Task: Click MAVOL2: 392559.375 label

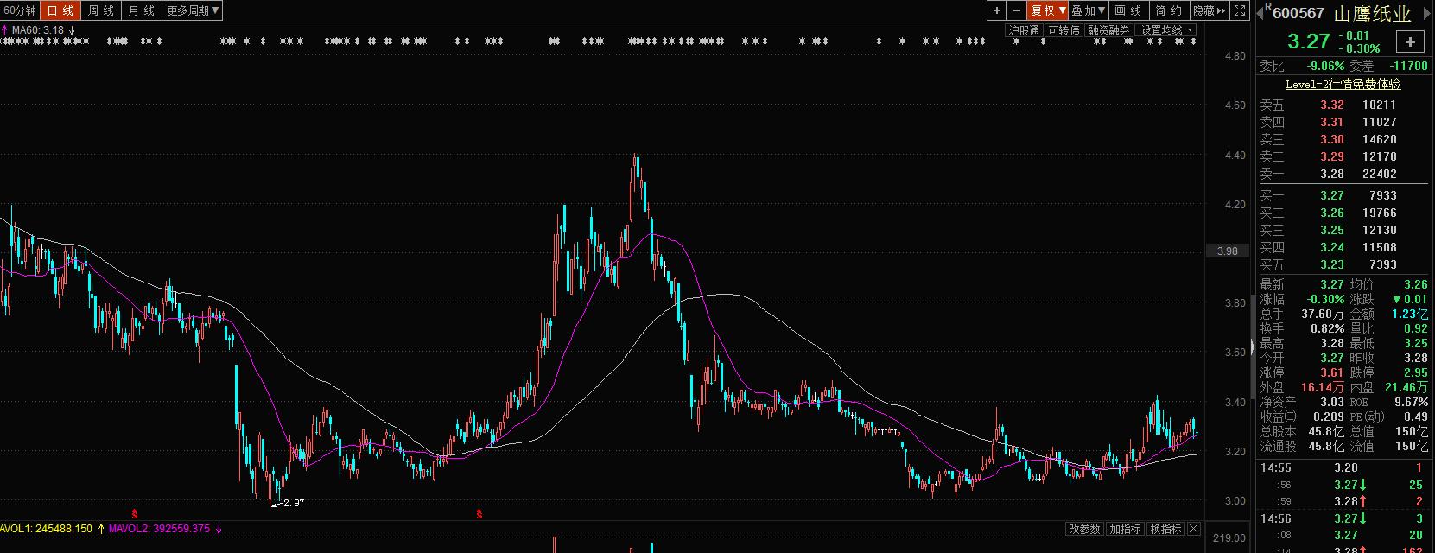Action: click(x=159, y=529)
